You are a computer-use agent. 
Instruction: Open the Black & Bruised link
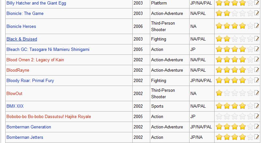(x=22, y=39)
